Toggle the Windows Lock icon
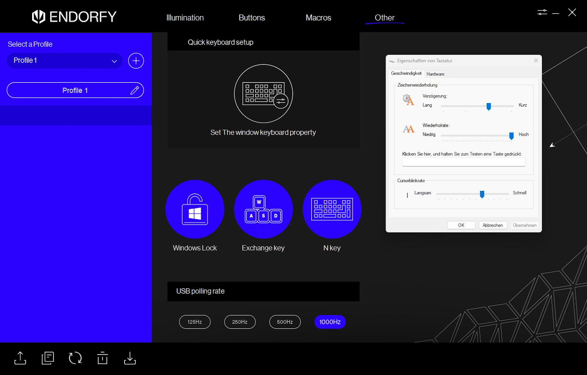Screen dimensions: 587x375 [195, 209]
